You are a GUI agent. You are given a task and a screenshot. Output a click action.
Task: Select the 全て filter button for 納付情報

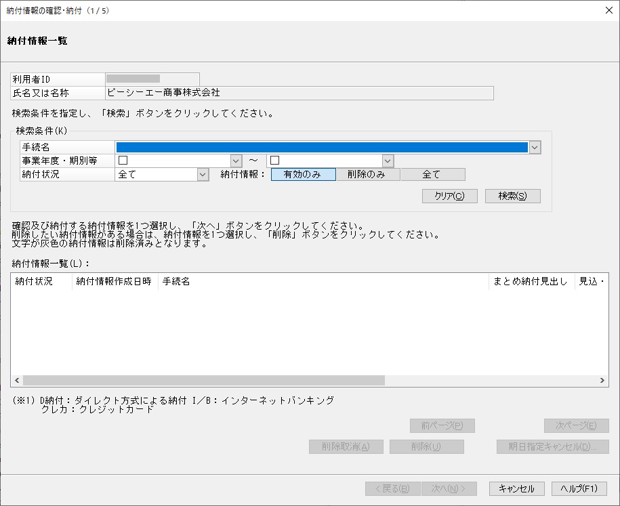(x=432, y=174)
